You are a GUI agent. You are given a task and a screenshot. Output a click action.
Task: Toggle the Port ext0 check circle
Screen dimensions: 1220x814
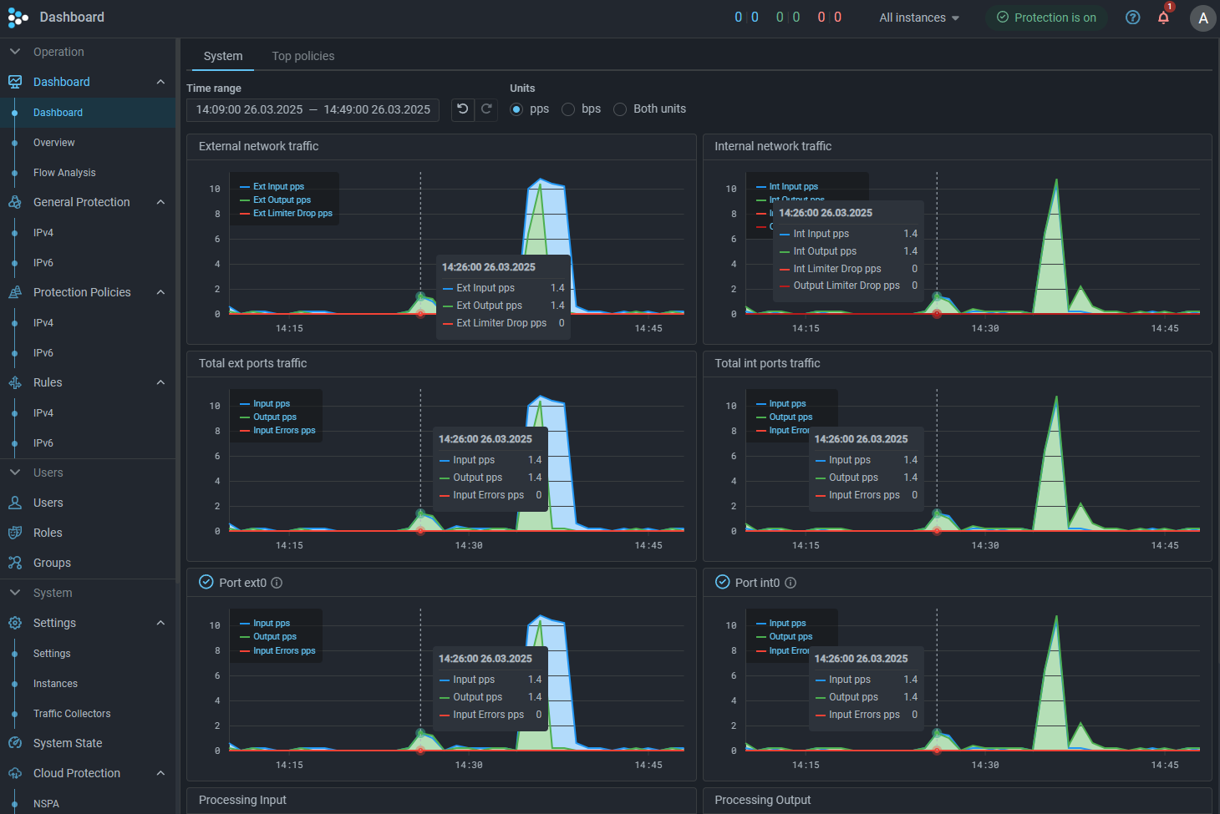(206, 582)
